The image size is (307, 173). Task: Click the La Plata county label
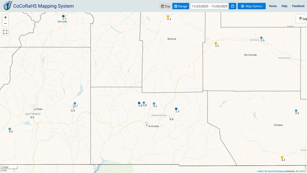pos(38,109)
